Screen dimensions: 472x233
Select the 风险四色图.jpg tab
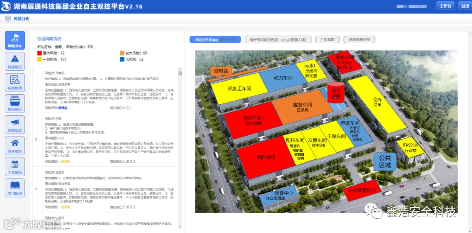215,39
